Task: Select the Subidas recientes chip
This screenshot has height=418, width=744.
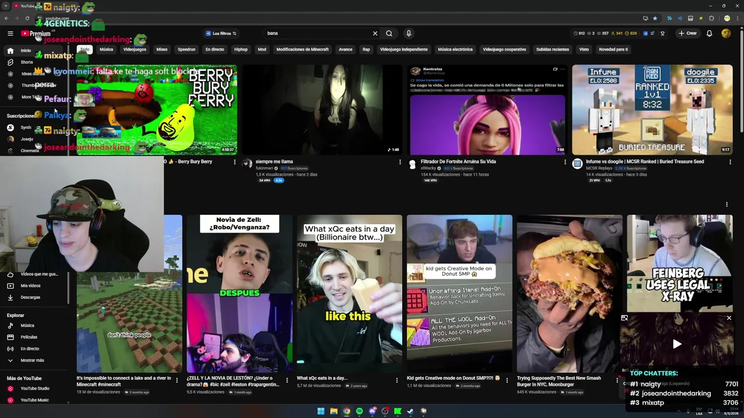Action: pos(552,49)
